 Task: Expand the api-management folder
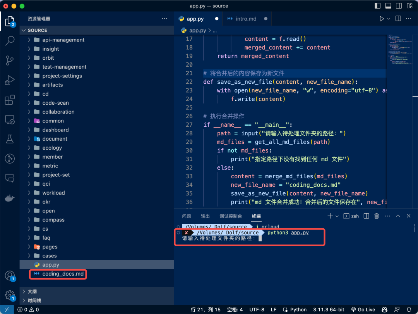click(97, 40)
